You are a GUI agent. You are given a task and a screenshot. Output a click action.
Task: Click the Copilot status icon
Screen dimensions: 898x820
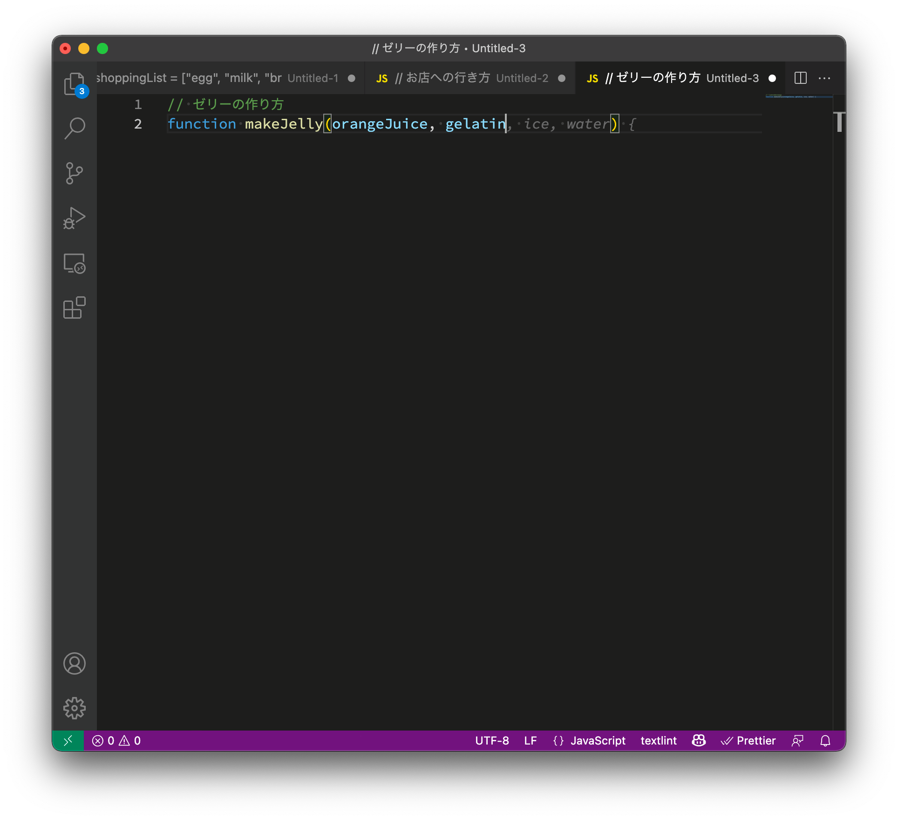point(698,740)
